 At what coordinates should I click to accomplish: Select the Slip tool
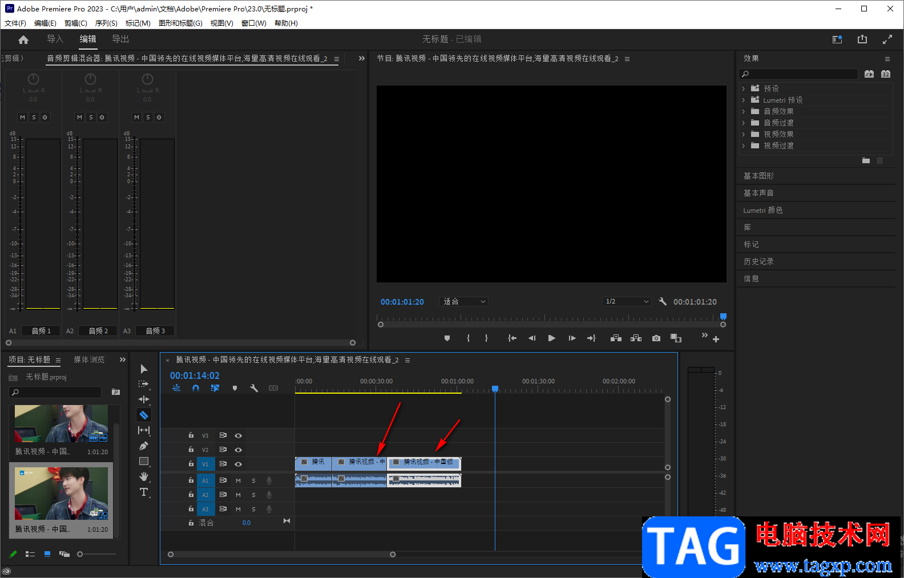click(144, 430)
